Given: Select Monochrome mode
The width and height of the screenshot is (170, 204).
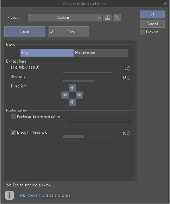Looking at the screenshot, I should [x=100, y=53].
